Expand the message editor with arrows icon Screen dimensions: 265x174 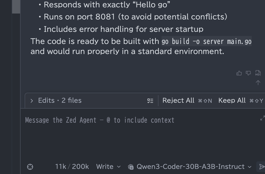262,118
